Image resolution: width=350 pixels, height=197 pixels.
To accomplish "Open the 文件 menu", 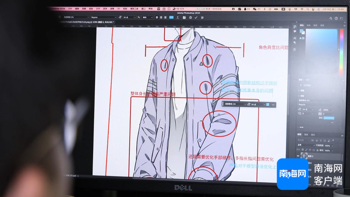I will (x=70, y=8).
